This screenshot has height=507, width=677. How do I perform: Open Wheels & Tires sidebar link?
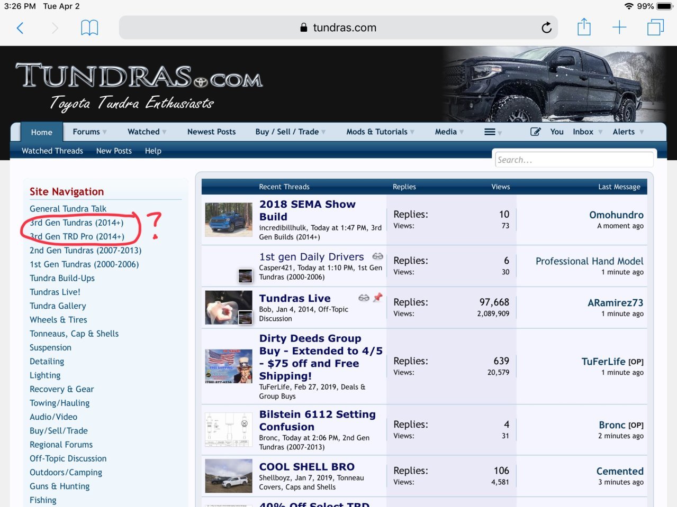(x=58, y=320)
